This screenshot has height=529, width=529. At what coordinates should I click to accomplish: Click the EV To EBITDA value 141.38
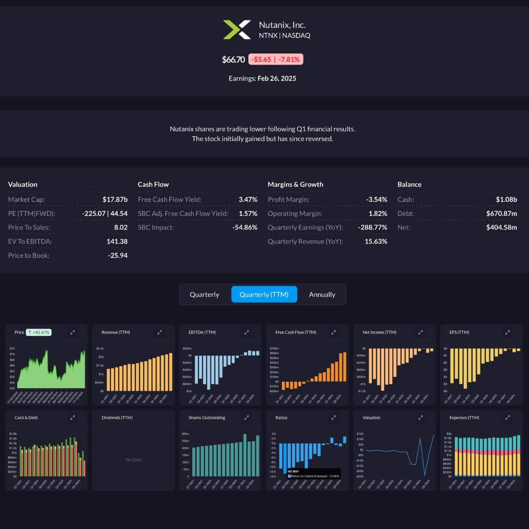(117, 241)
